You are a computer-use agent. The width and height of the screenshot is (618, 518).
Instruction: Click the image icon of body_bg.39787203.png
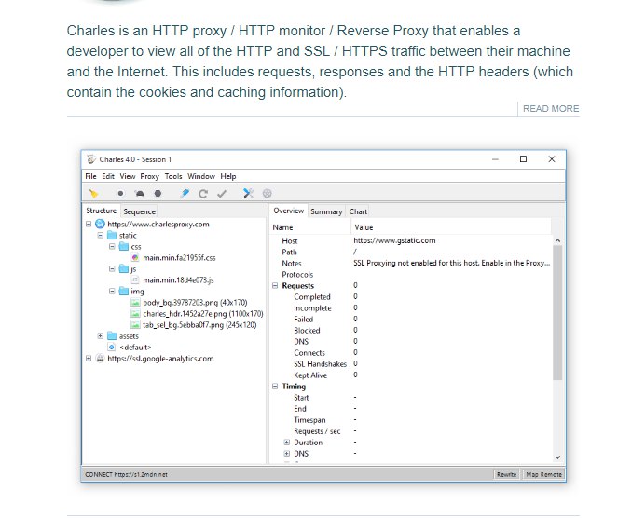coord(135,303)
